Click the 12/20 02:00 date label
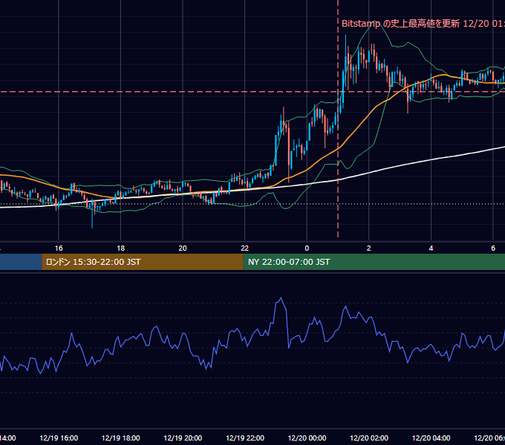 pos(369,438)
